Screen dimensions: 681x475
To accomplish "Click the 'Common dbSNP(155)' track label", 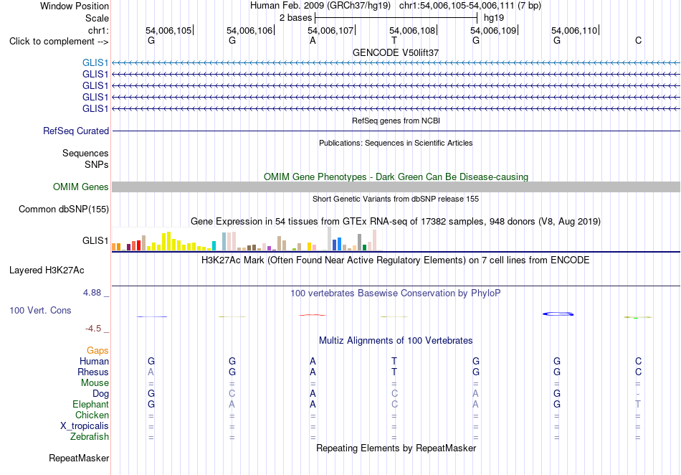I will click(63, 209).
